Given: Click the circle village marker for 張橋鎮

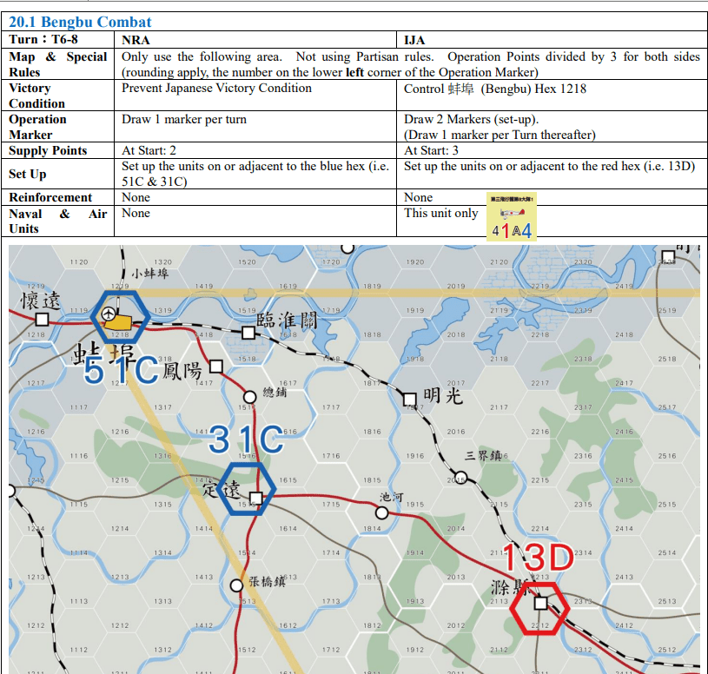Looking at the screenshot, I should click(x=236, y=585).
